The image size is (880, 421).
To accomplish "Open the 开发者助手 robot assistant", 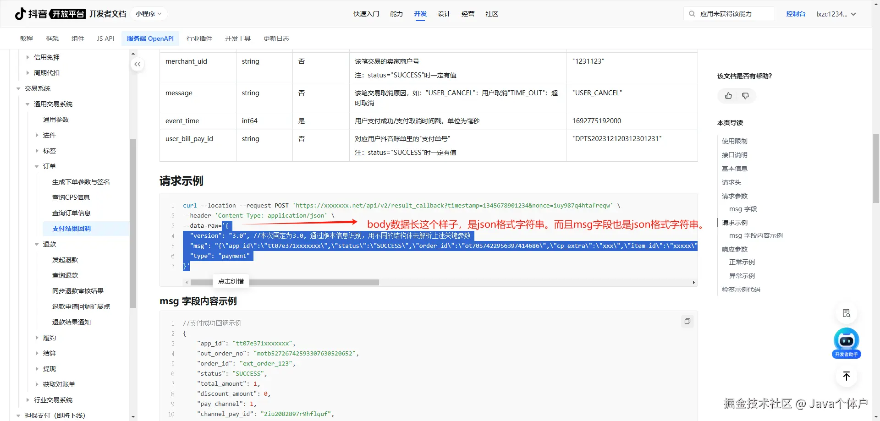I will coord(846,343).
